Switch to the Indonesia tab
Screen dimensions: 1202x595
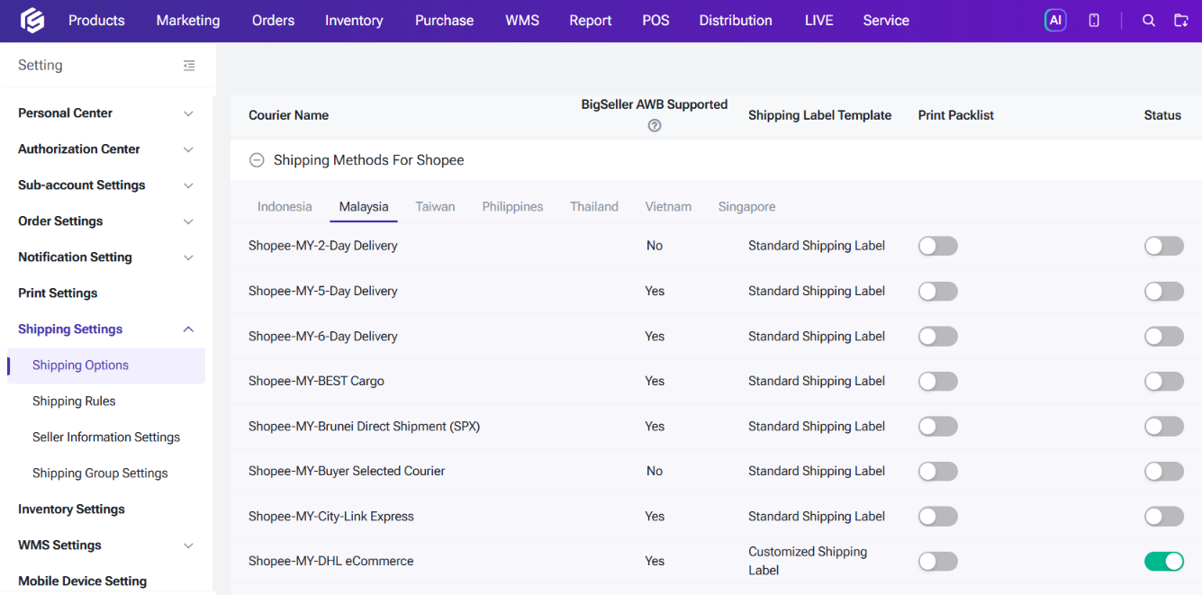(285, 207)
